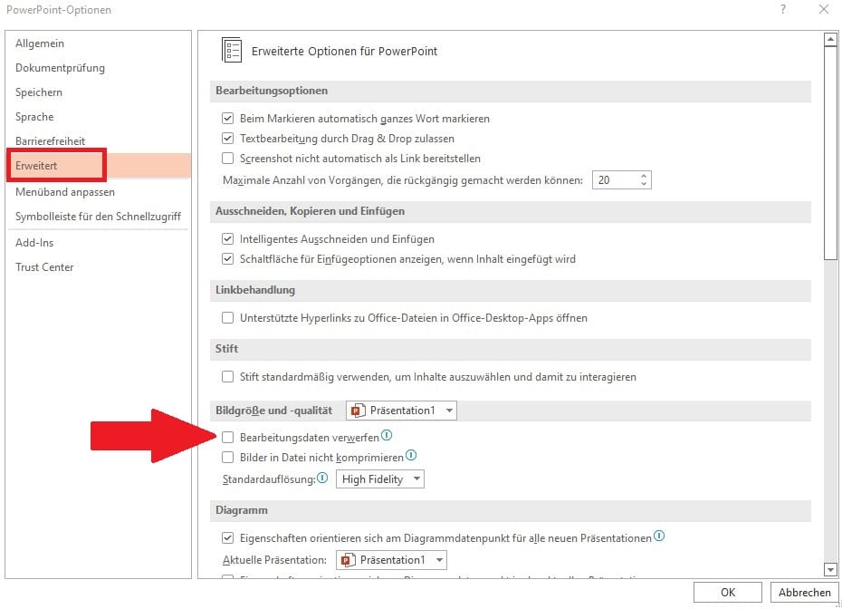Click the PowerPoint icon beside Aktuelle Präsentation
Screen dimensions: 842x609
point(346,559)
